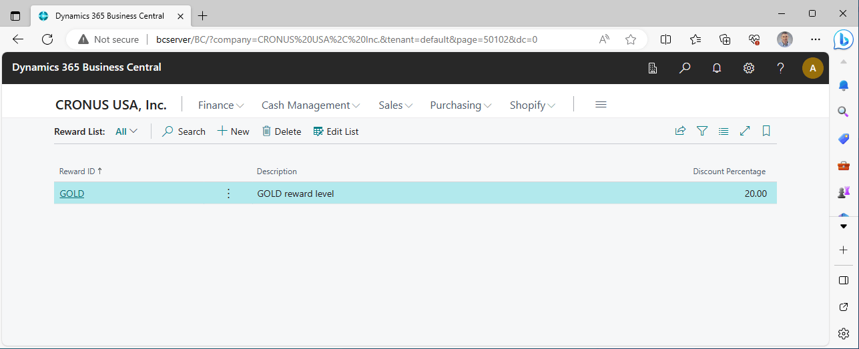859x349 pixels.
Task: Expand the Cash Management menu
Action: click(x=310, y=105)
